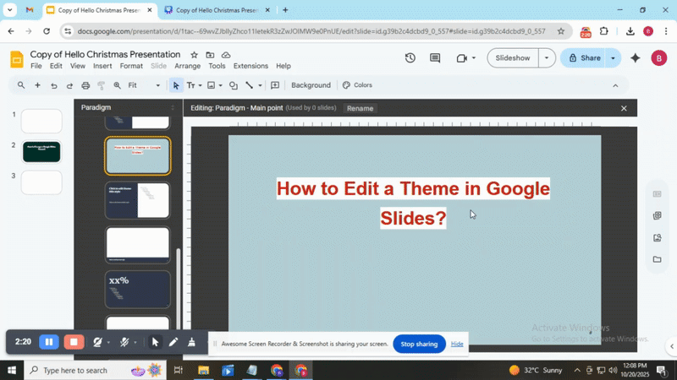Screen dimensions: 677x380
Task: Open the Extensions menu
Action: (x=250, y=66)
